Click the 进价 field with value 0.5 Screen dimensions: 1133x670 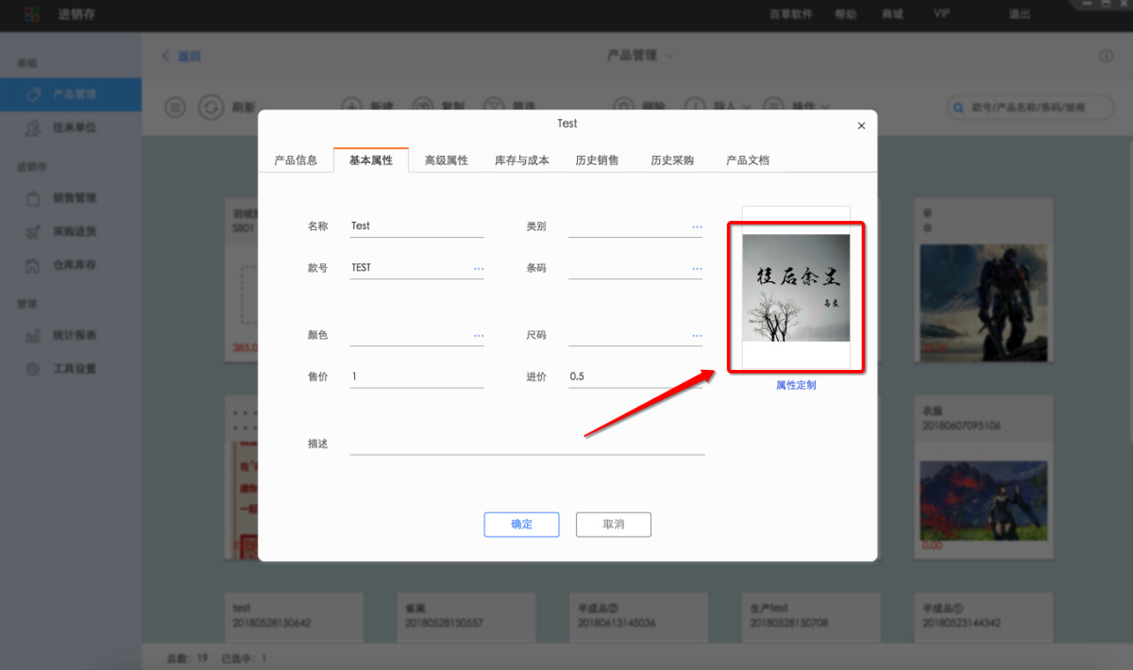635,377
